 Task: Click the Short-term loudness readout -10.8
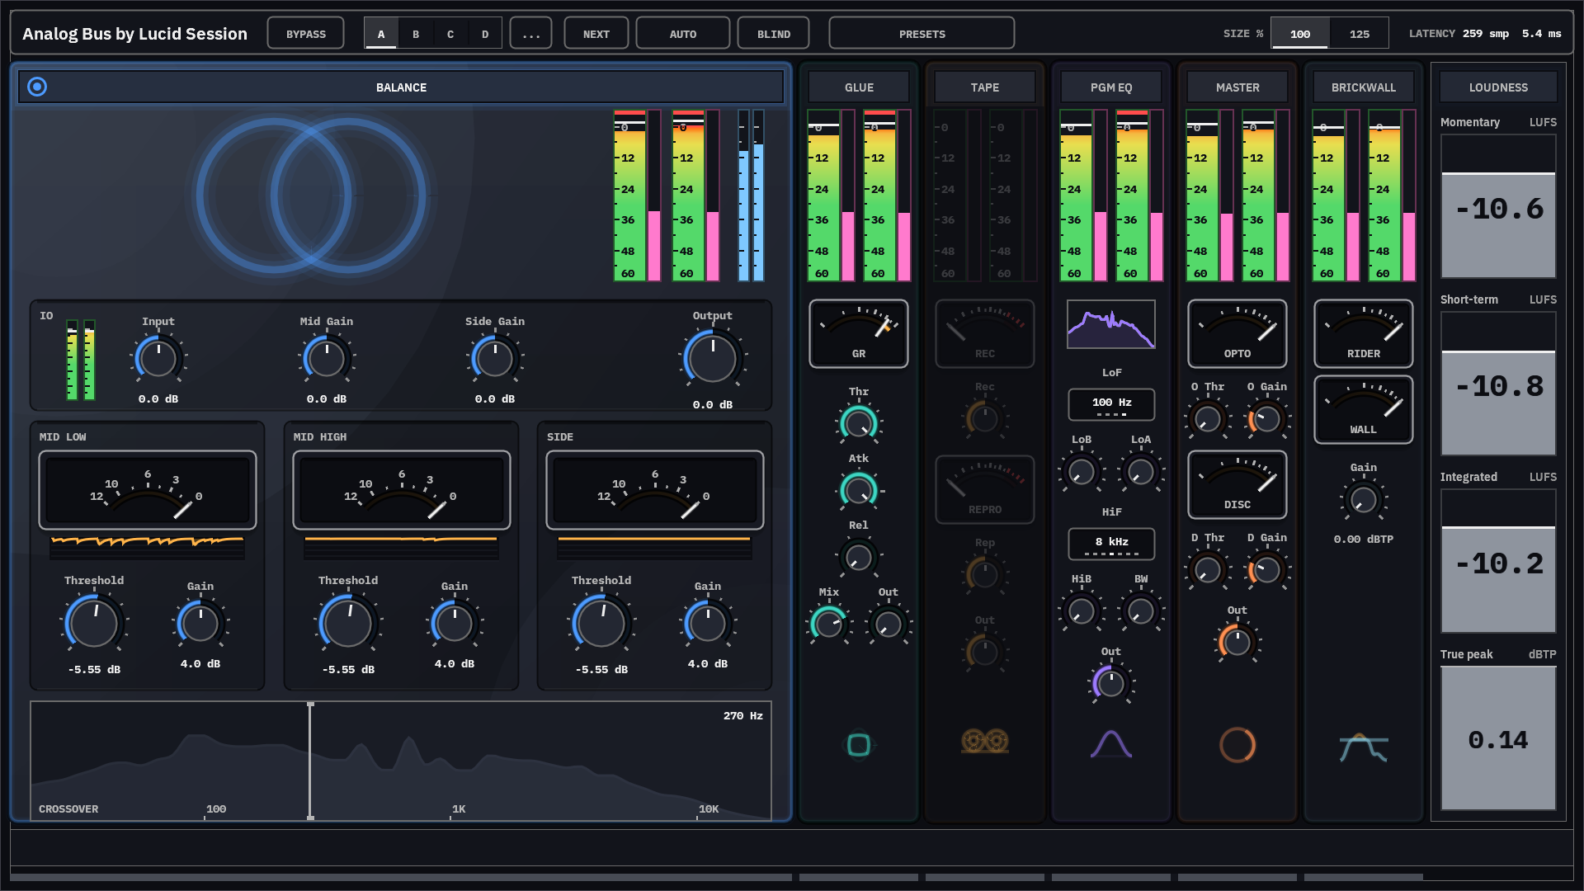(1498, 386)
